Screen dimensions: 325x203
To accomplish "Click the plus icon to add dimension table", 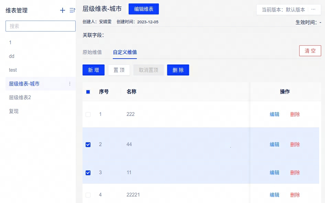I will (63, 11).
